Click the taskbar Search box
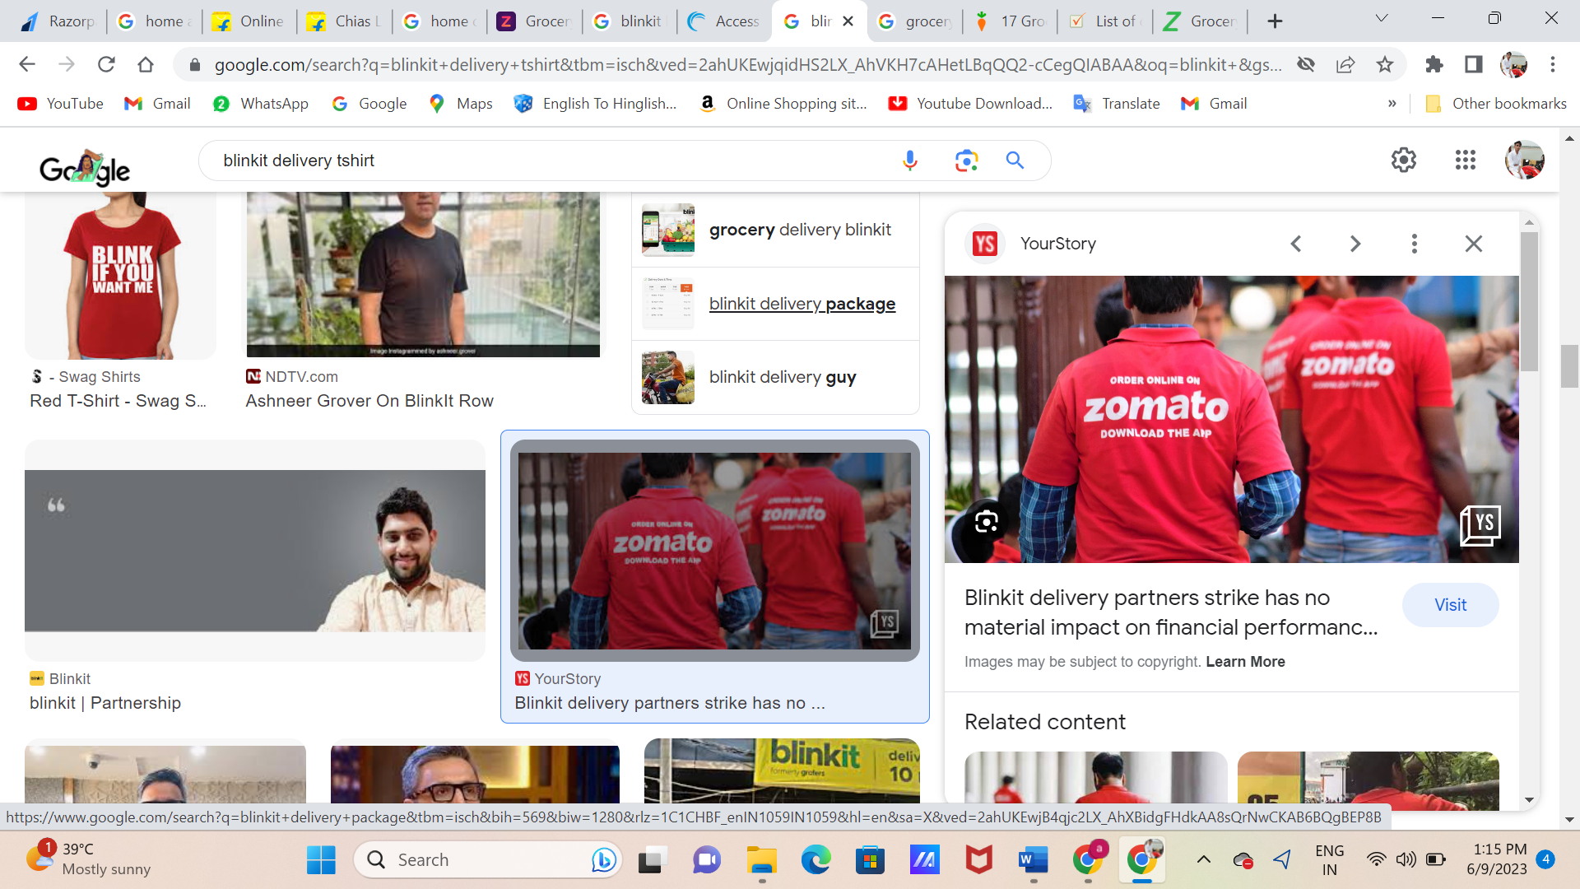 489,860
